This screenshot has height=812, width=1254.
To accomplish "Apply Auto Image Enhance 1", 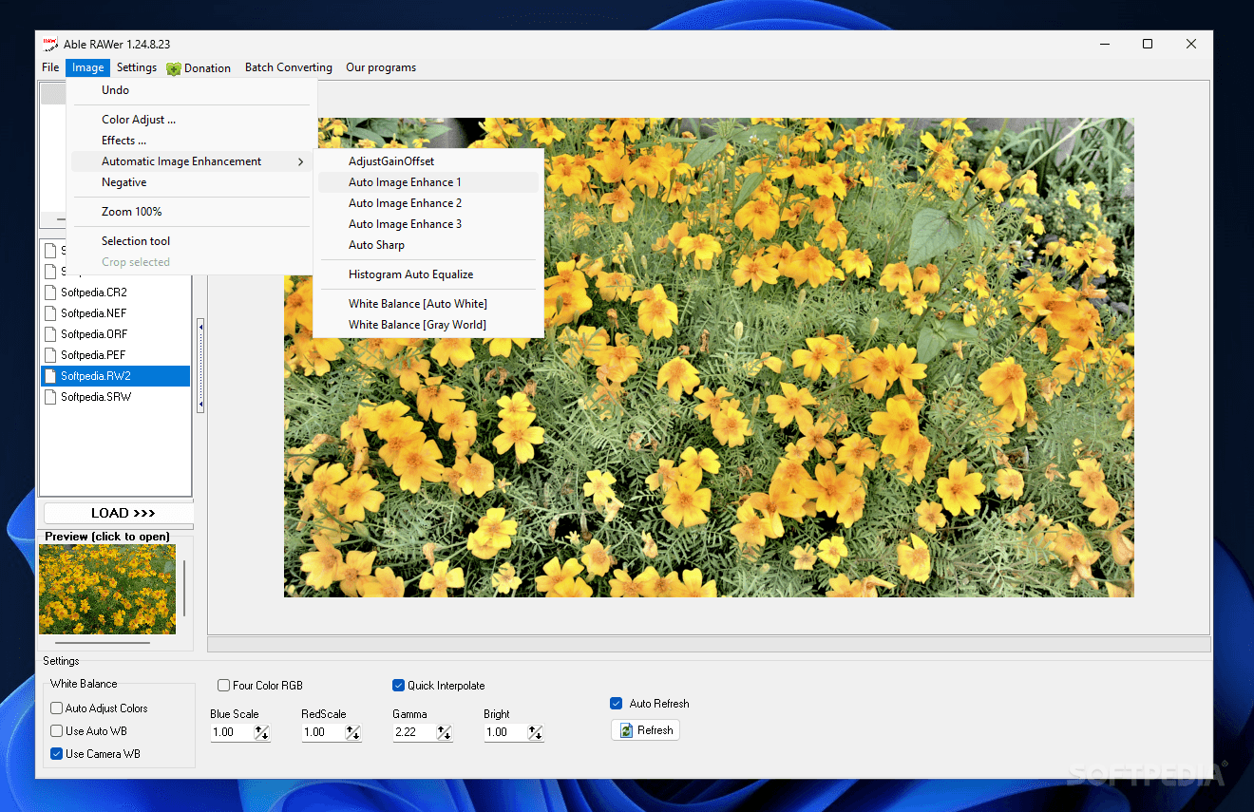I will pos(428,182).
